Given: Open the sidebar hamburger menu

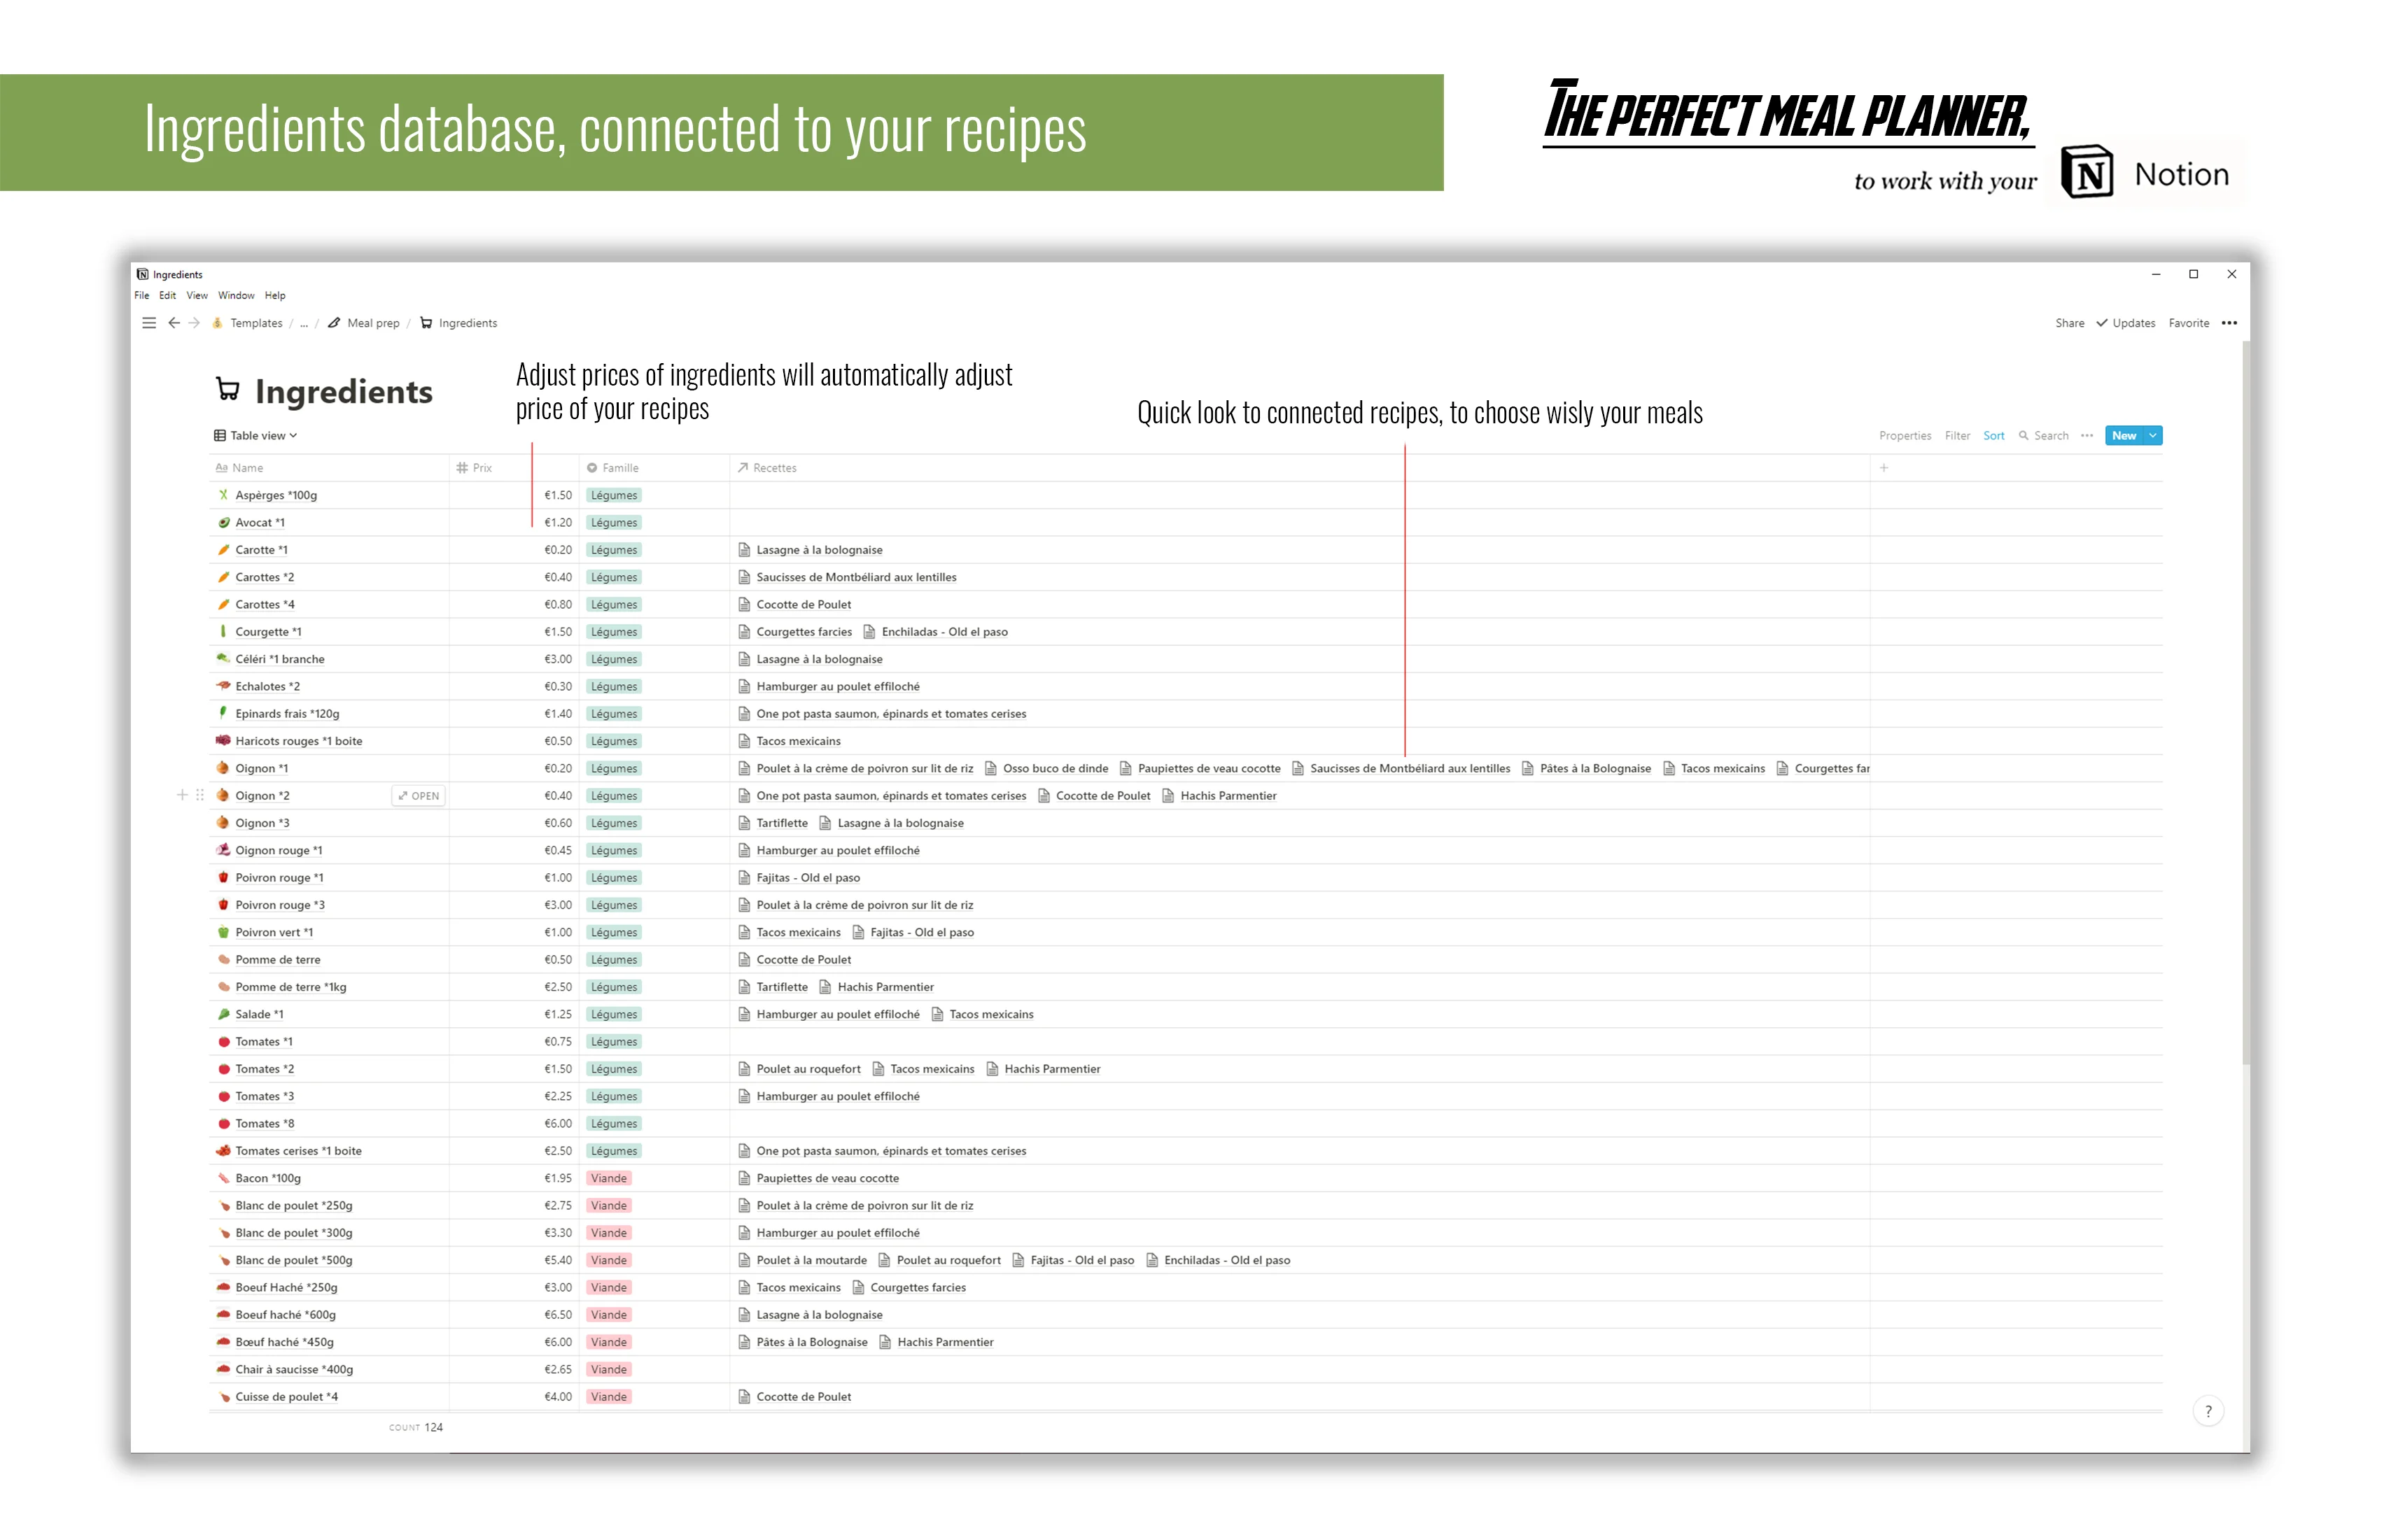Looking at the screenshot, I should 149,323.
